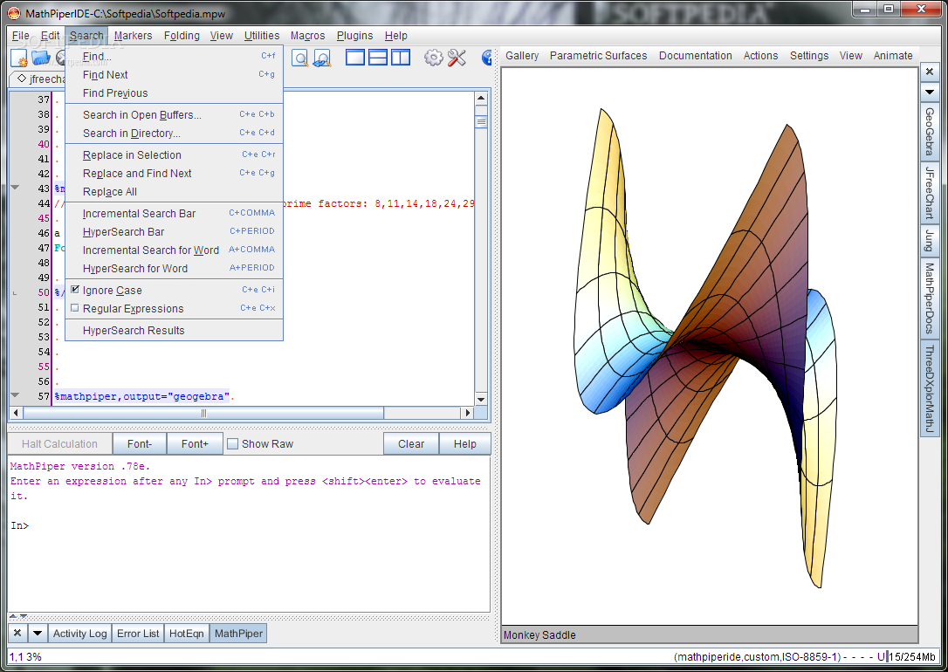Click editor horizontal scrollbar left arrow
Screen dimensions: 948x672
17,413
